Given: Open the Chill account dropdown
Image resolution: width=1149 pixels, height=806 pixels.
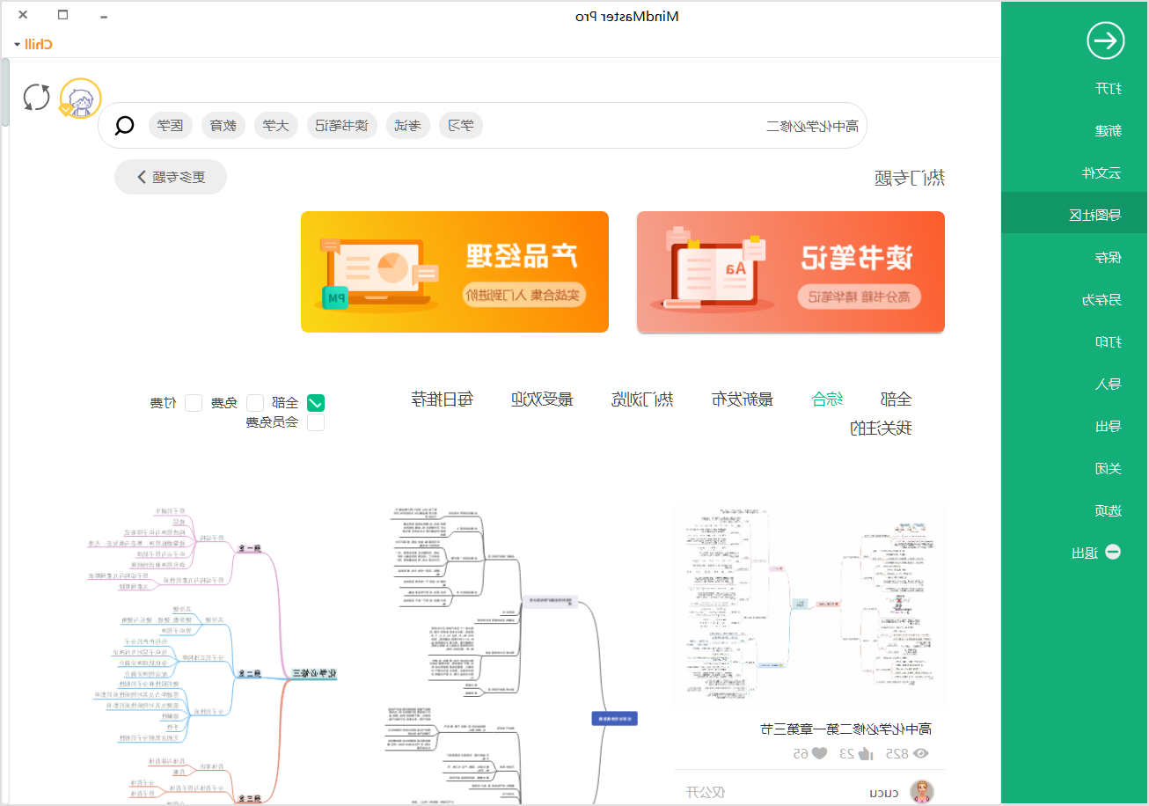Looking at the screenshot, I should tap(33, 44).
